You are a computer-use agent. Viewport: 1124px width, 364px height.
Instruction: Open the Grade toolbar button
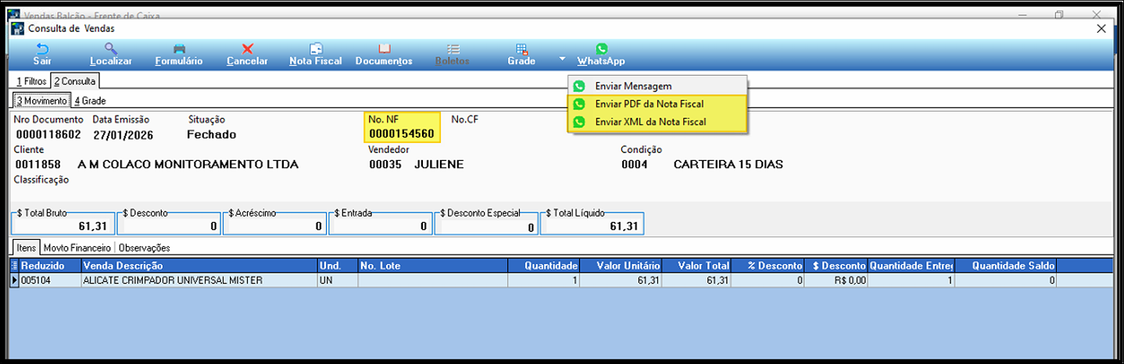pos(521,54)
